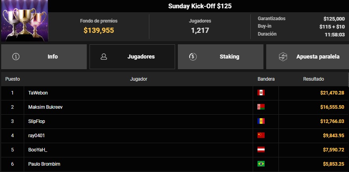The image size is (349, 172).
Task: Click the Apuesta paralela hexagon icon
Action: (x=283, y=57)
